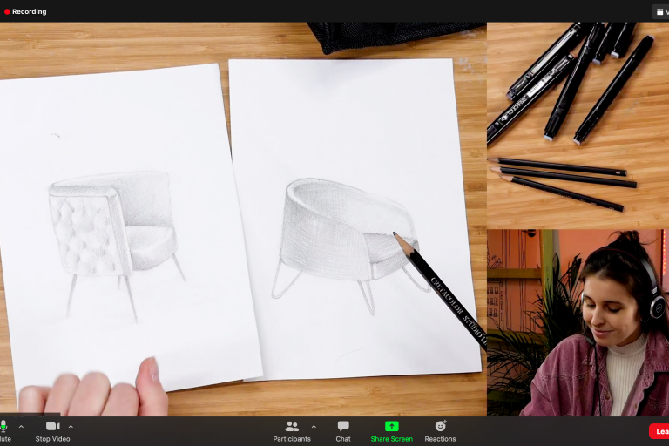
Task: Click the Reactions text label
Action: coord(440,439)
